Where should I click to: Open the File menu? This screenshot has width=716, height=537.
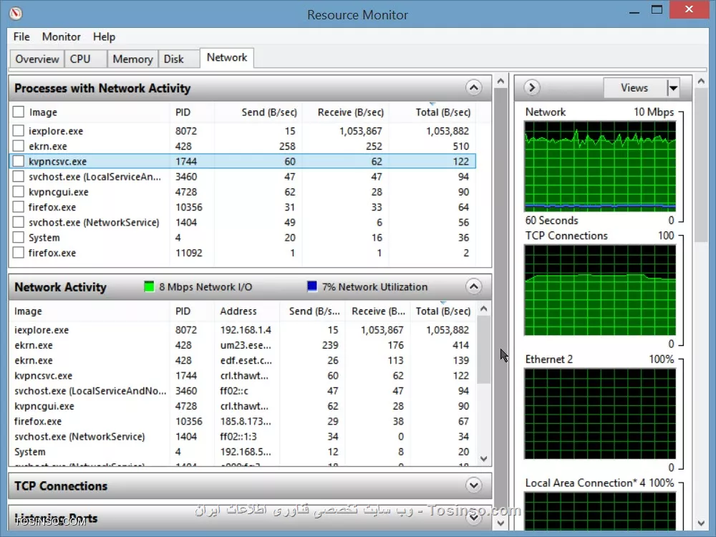pos(21,37)
